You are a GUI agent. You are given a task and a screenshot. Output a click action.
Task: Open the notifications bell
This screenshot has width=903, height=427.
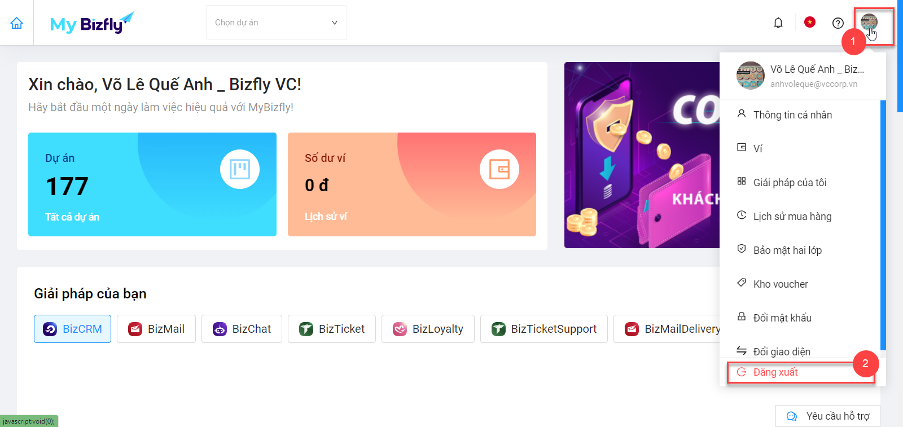(x=778, y=23)
